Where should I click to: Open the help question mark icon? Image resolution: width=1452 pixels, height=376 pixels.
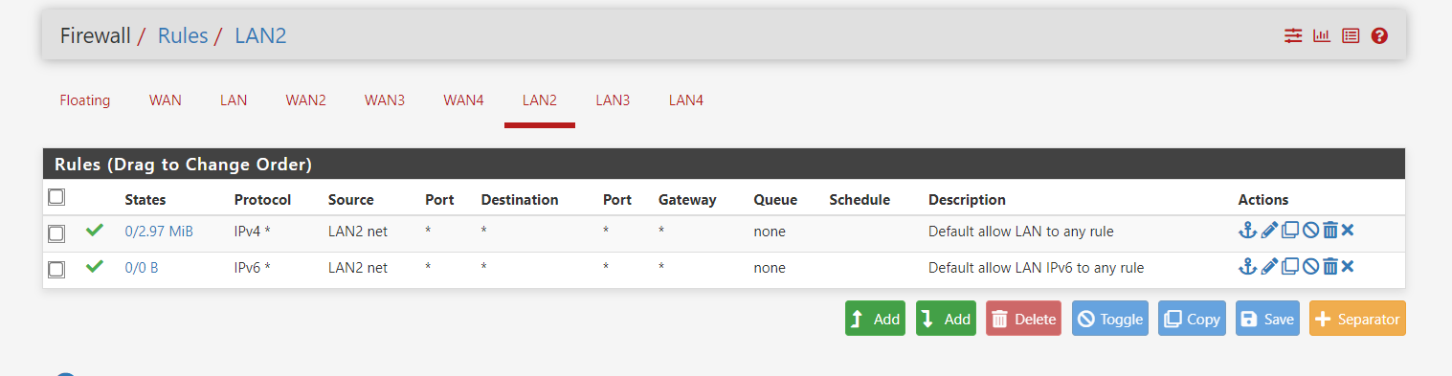[x=1379, y=36]
